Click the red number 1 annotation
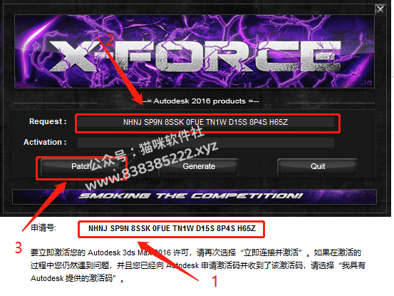394x296 pixels. point(214,281)
